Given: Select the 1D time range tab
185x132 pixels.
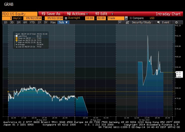Looking at the screenshot, I should (x=5, y=22).
